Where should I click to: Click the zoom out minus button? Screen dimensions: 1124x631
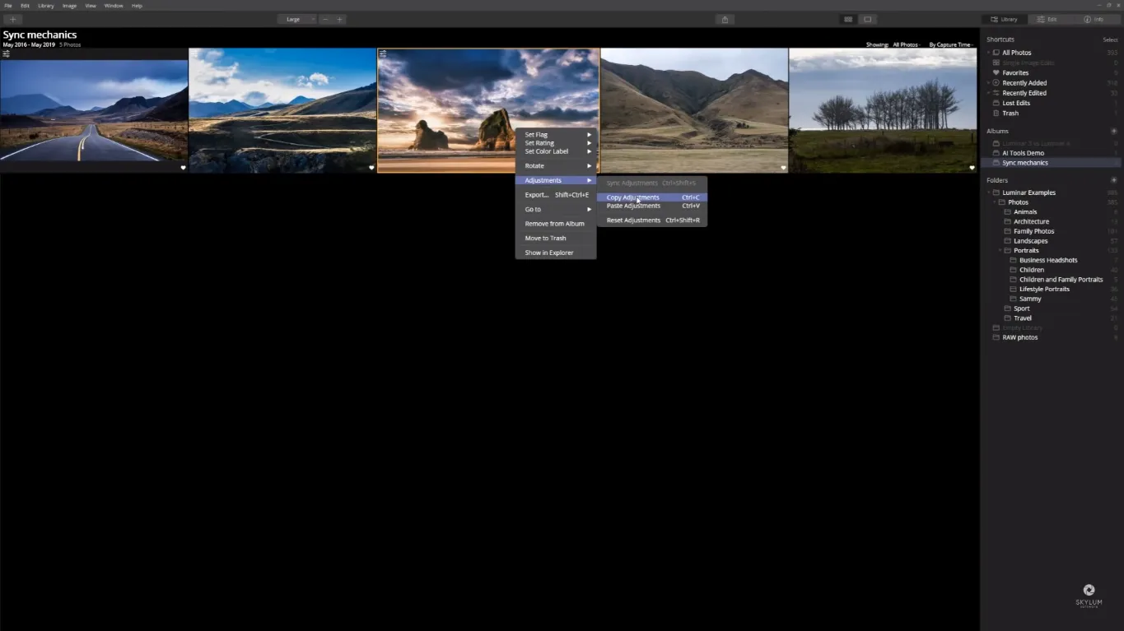tap(325, 19)
